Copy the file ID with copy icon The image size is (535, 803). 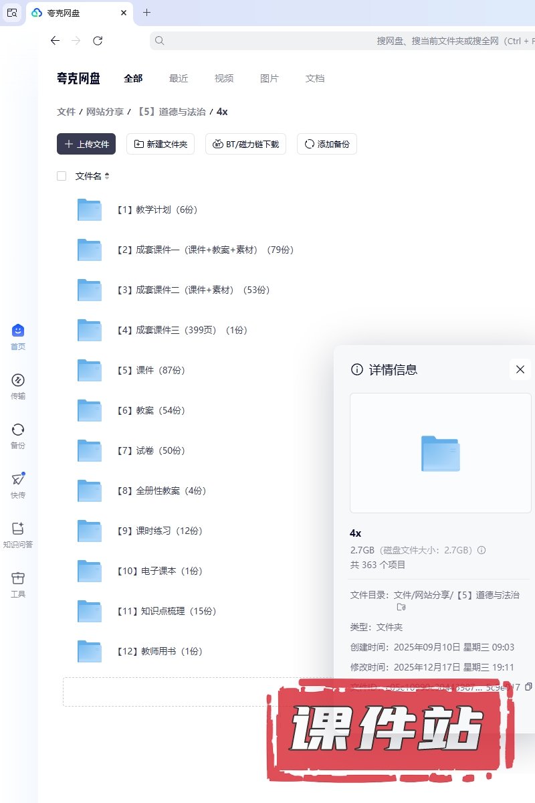(x=528, y=687)
